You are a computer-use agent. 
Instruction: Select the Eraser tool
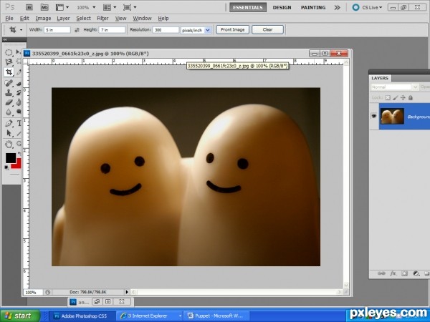pyautogui.click(x=9, y=102)
